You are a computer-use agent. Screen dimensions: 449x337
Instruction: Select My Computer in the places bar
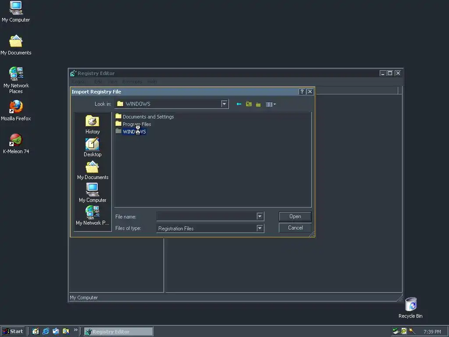point(93,193)
